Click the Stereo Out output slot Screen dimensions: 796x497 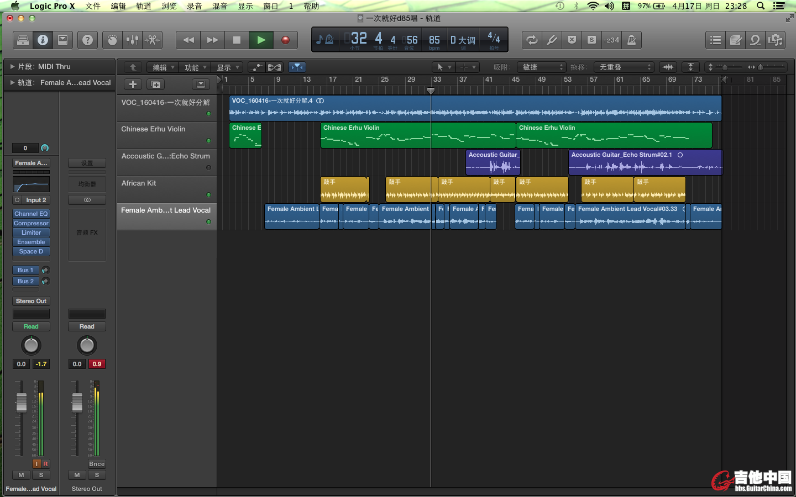pos(31,301)
